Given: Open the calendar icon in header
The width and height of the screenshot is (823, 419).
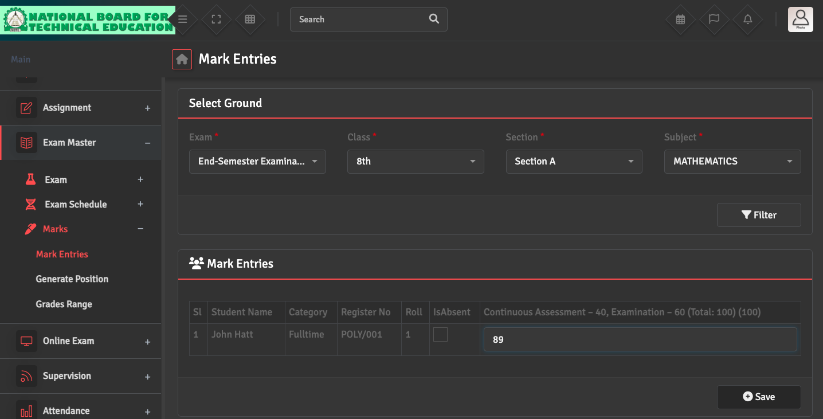Looking at the screenshot, I should pyautogui.click(x=680, y=19).
